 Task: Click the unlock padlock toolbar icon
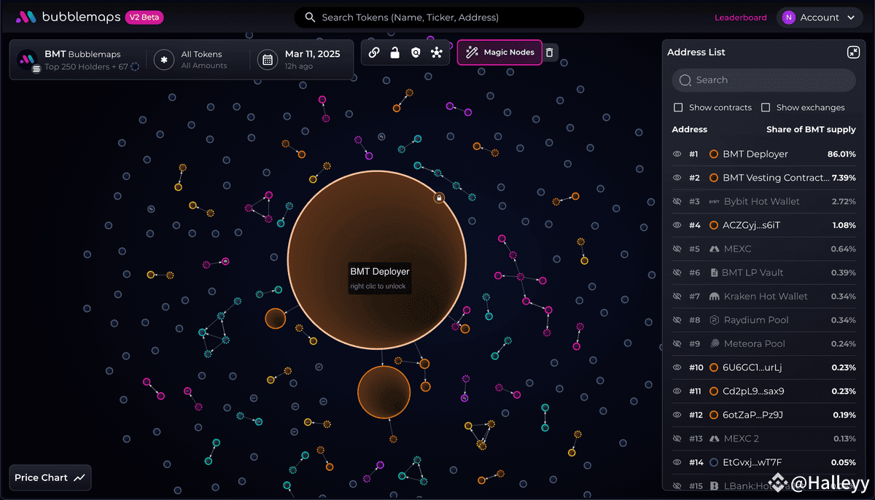[x=394, y=52]
